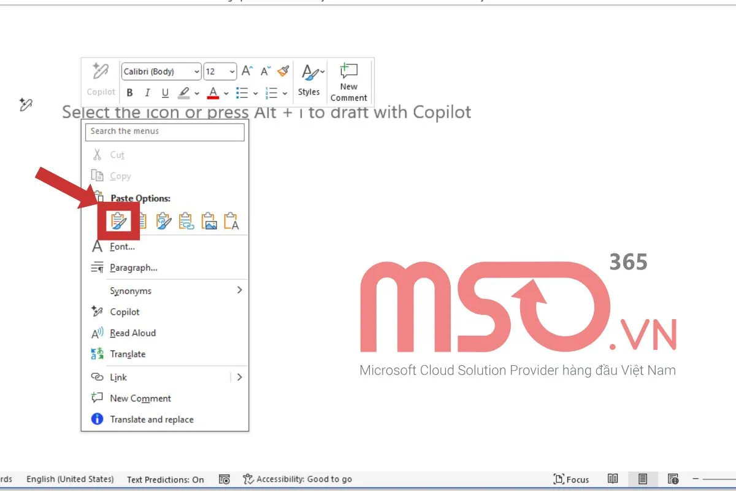Choose Keep Text Only paste option
Viewport: 736px width, 491px height.
(232, 221)
